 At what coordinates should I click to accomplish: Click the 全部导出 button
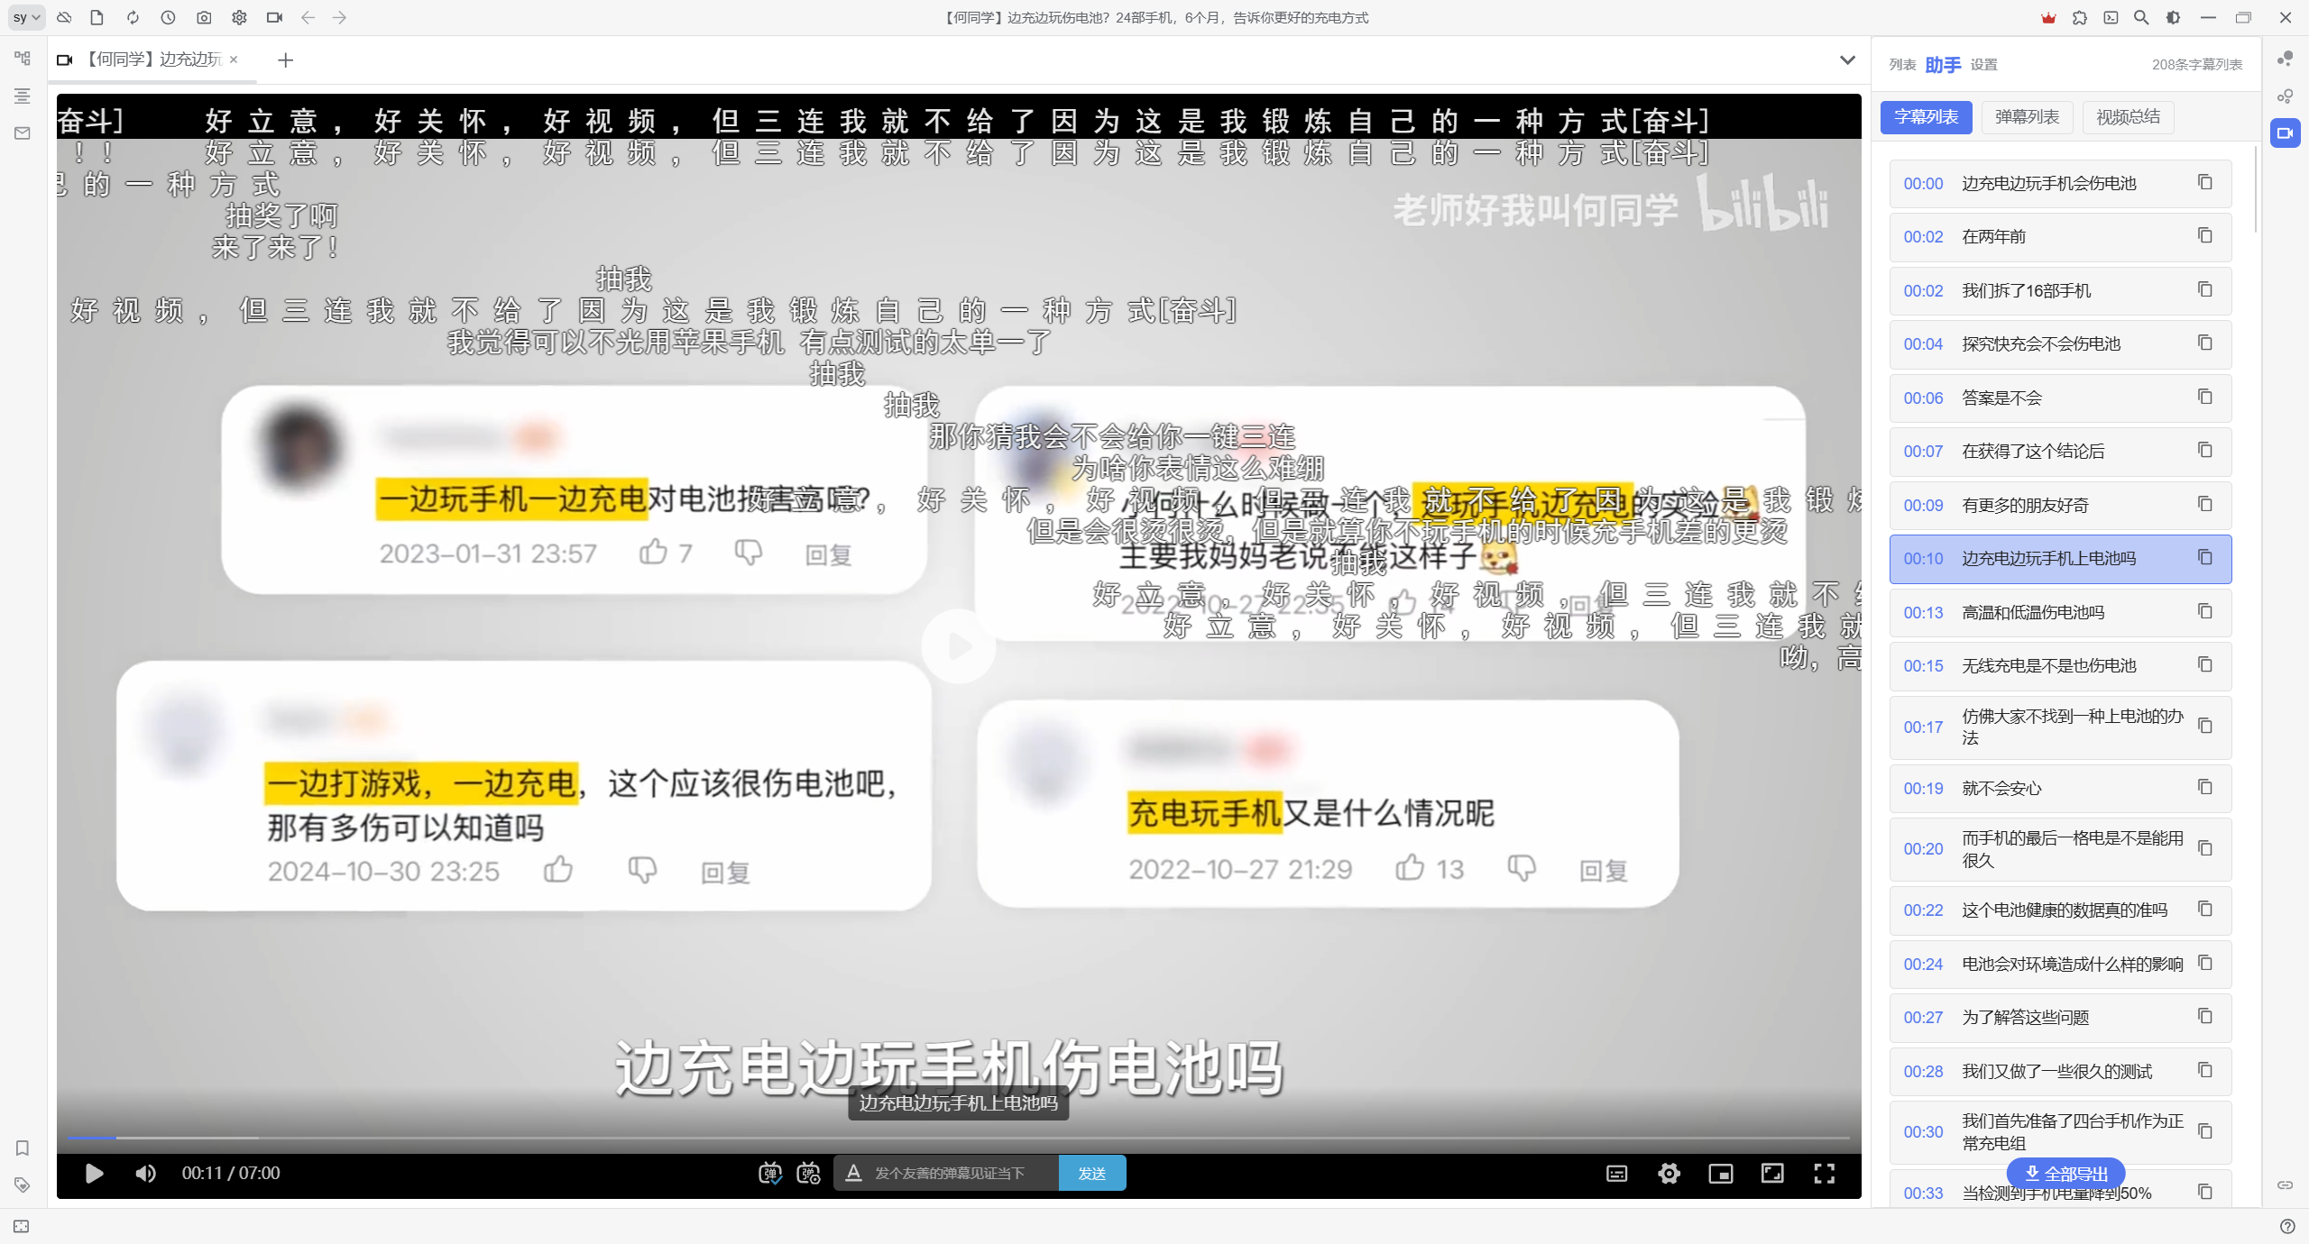(2065, 1173)
